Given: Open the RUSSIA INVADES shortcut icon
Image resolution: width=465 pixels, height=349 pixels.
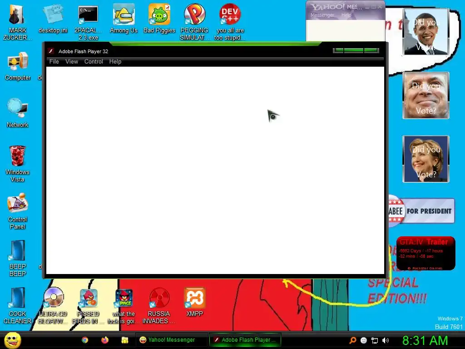Looking at the screenshot, I should 159,298.
